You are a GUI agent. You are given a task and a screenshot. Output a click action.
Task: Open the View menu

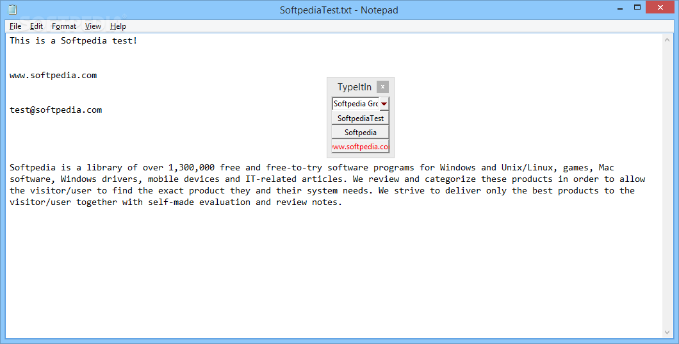click(x=93, y=26)
